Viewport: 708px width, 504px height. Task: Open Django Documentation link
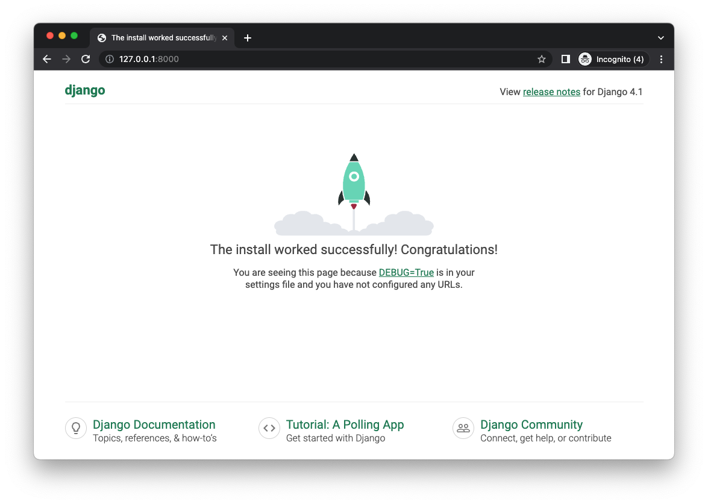pos(154,425)
